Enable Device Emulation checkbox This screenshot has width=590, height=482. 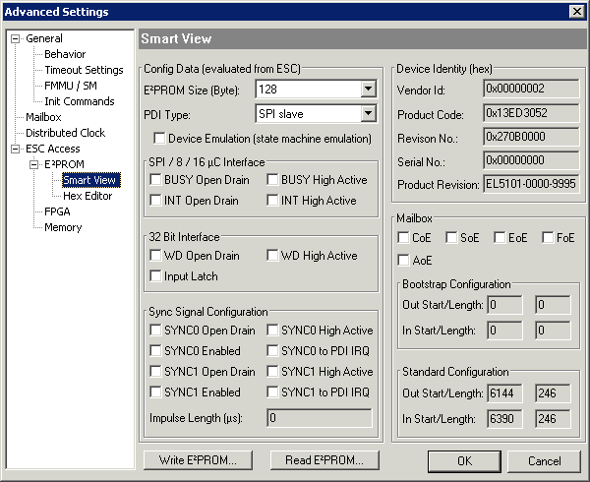(159, 139)
